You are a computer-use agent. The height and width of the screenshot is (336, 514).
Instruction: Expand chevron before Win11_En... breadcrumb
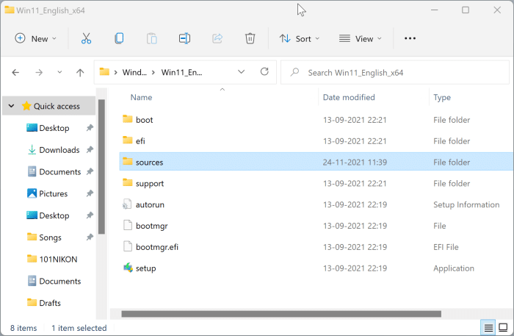coord(153,72)
